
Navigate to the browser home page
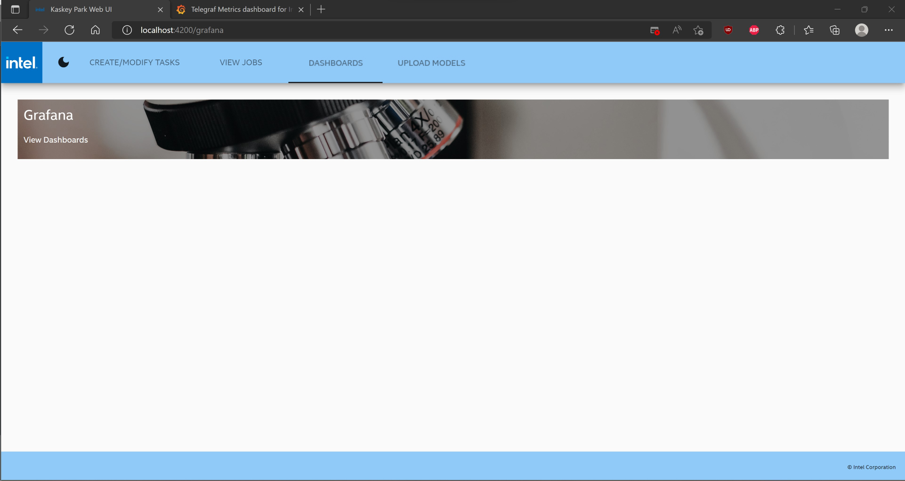pyautogui.click(x=95, y=30)
